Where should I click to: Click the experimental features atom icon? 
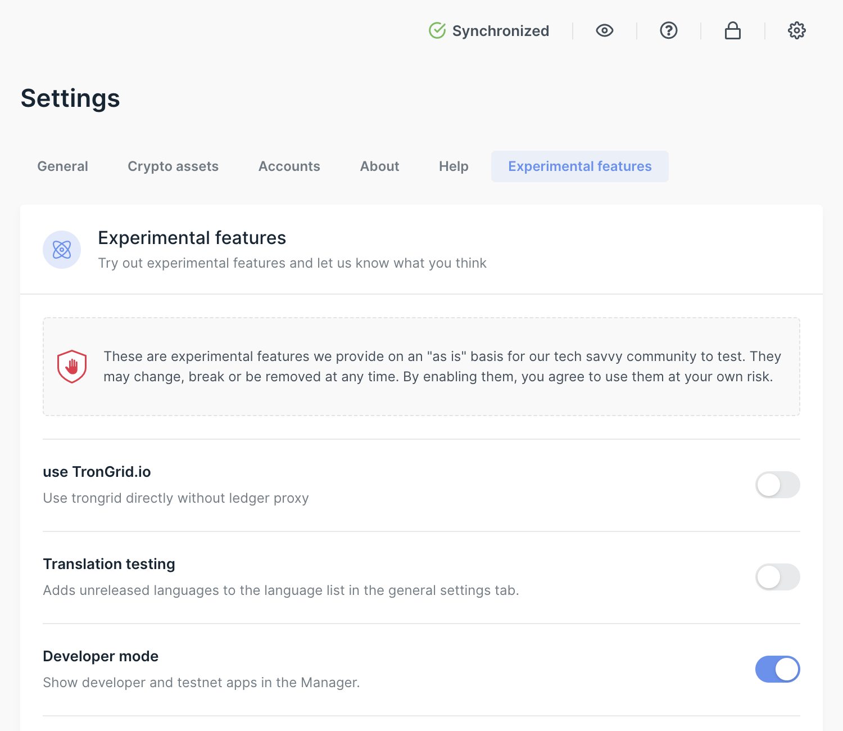click(62, 250)
